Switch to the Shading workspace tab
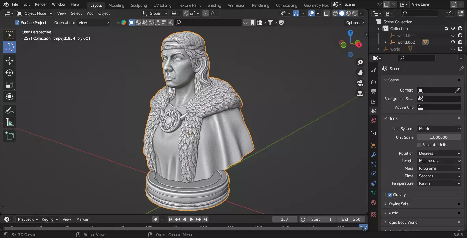The height and width of the screenshot is (238, 467). click(x=214, y=5)
